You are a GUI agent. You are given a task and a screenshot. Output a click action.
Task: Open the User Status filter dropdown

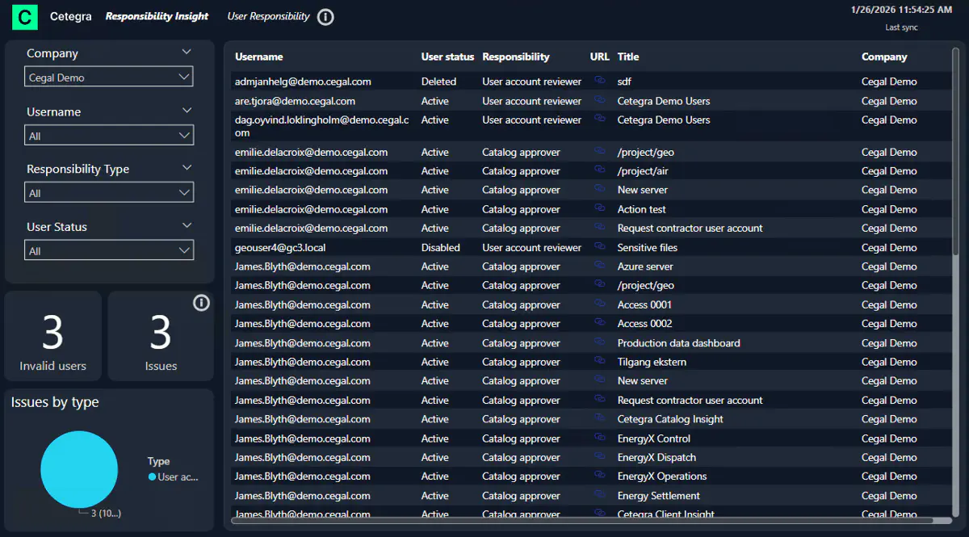pyautogui.click(x=109, y=251)
